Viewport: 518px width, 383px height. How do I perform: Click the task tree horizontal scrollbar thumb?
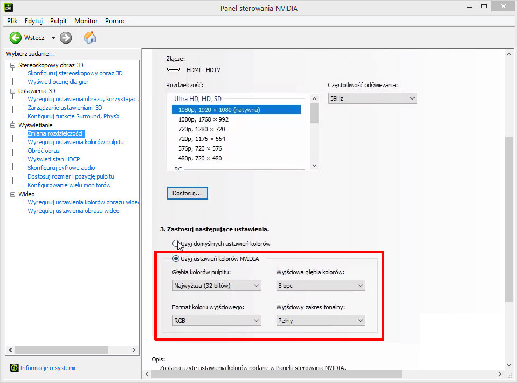[x=62, y=350]
